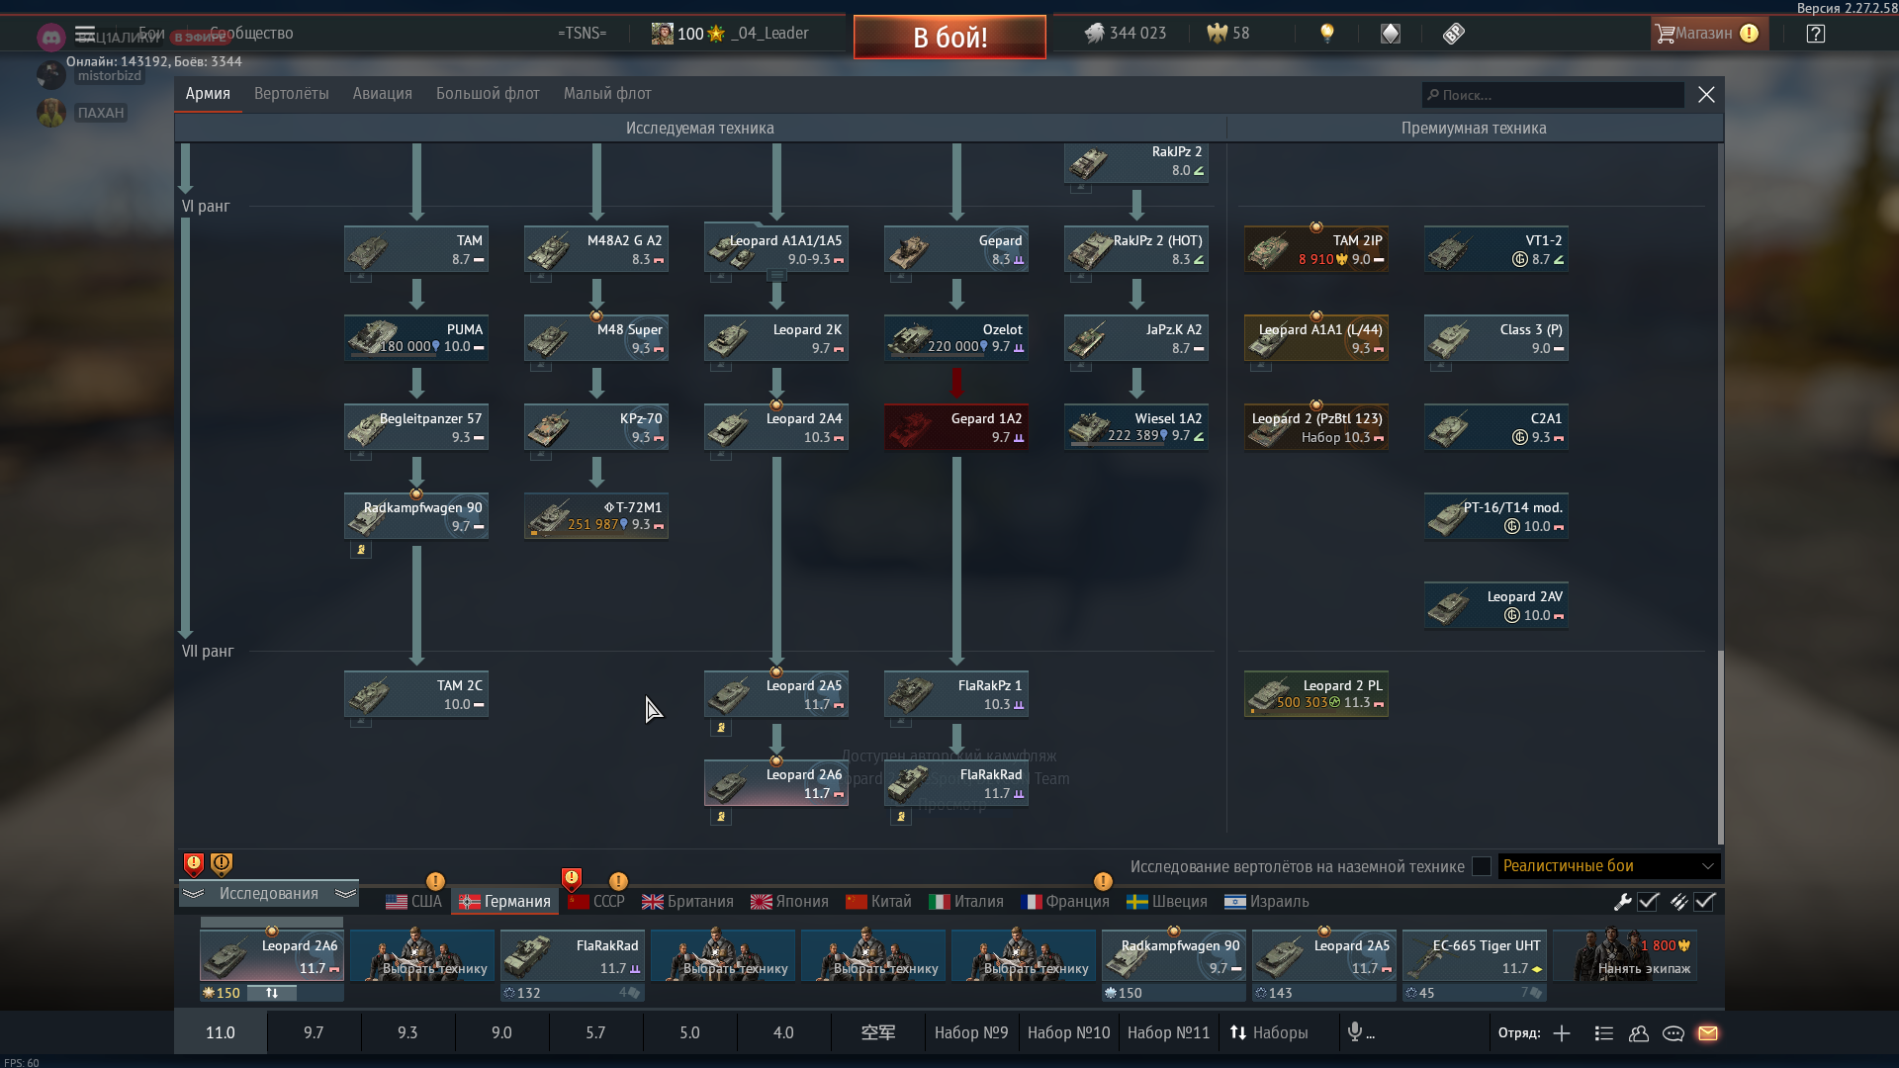Expand the Исследования panel right chevron
The width and height of the screenshot is (1899, 1068).
pyautogui.click(x=345, y=893)
